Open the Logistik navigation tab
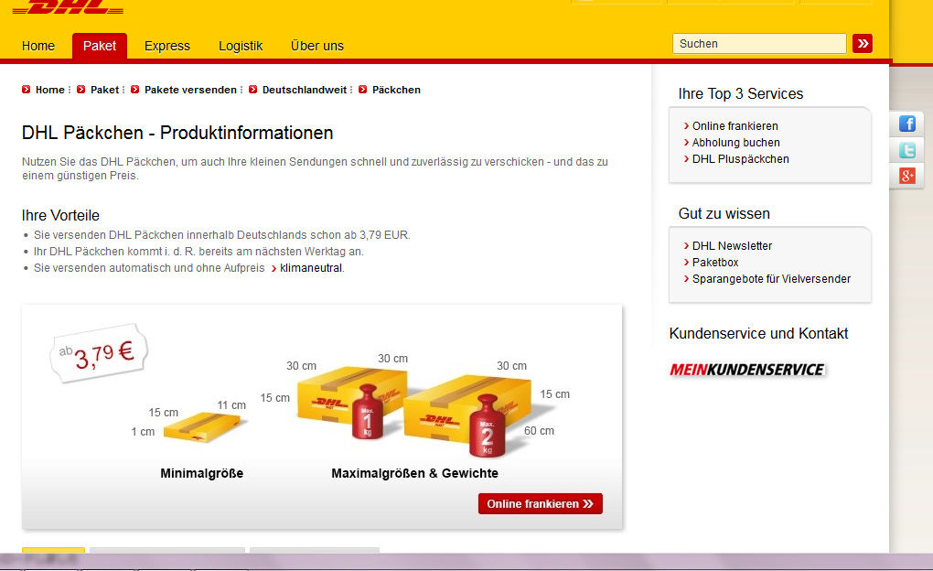This screenshot has height=571, width=933. coord(241,46)
